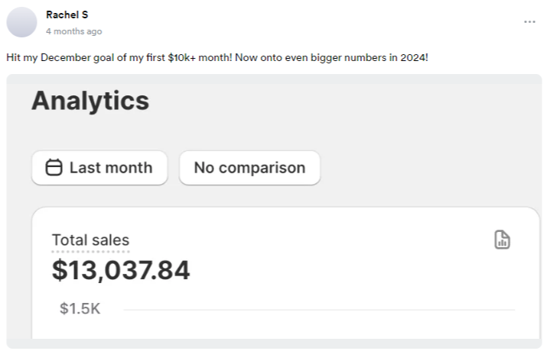Click Rachel S's profile avatar
Viewport: 547px width, 351px height.
click(x=21, y=22)
